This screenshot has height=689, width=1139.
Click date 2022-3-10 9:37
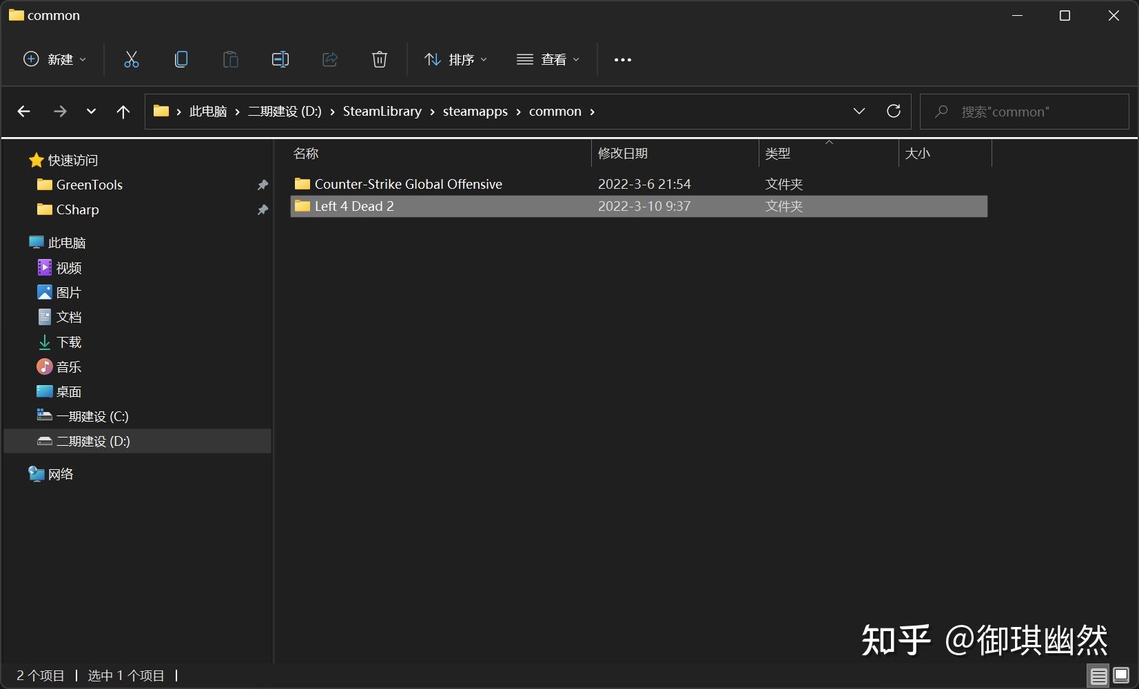click(x=644, y=206)
